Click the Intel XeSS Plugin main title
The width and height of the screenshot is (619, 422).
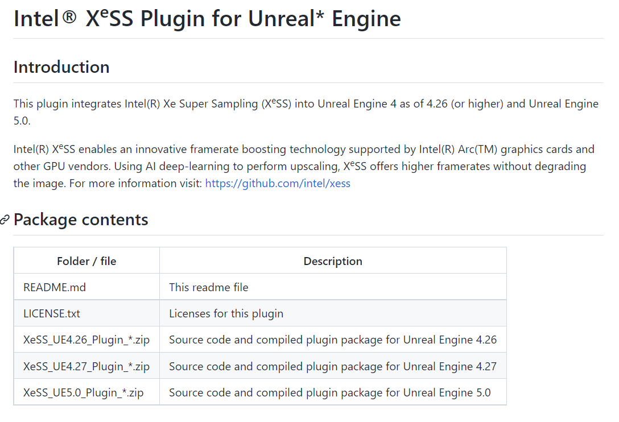point(207,19)
